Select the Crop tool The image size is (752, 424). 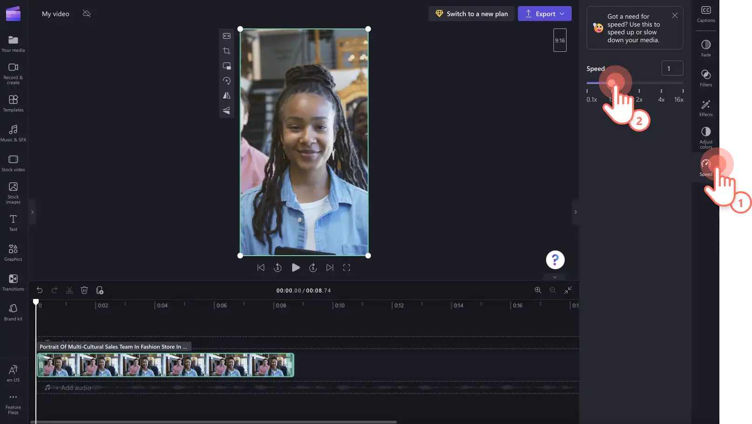(226, 51)
